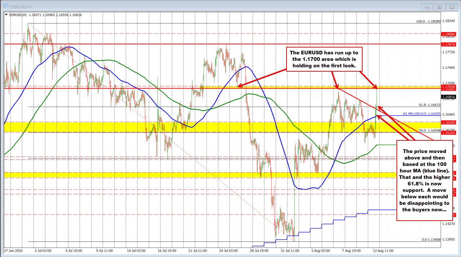Minimize the EURUSD,H1 chart window

pyautogui.click(x=429, y=6)
